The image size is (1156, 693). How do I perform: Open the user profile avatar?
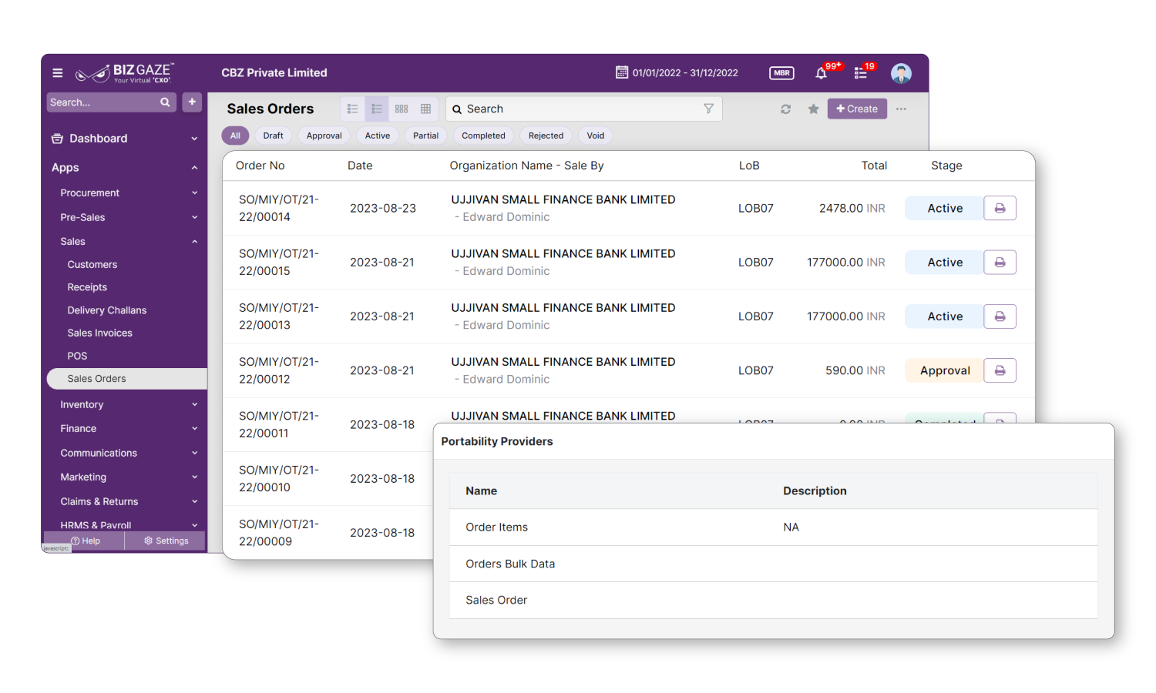[x=901, y=73]
